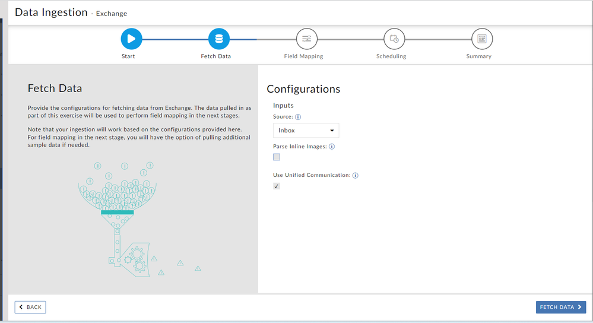The image size is (593, 323).
Task: Click the Summary step icon
Action: click(482, 39)
